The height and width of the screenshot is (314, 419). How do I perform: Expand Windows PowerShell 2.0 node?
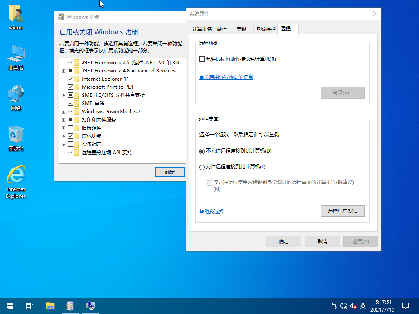[x=63, y=112]
